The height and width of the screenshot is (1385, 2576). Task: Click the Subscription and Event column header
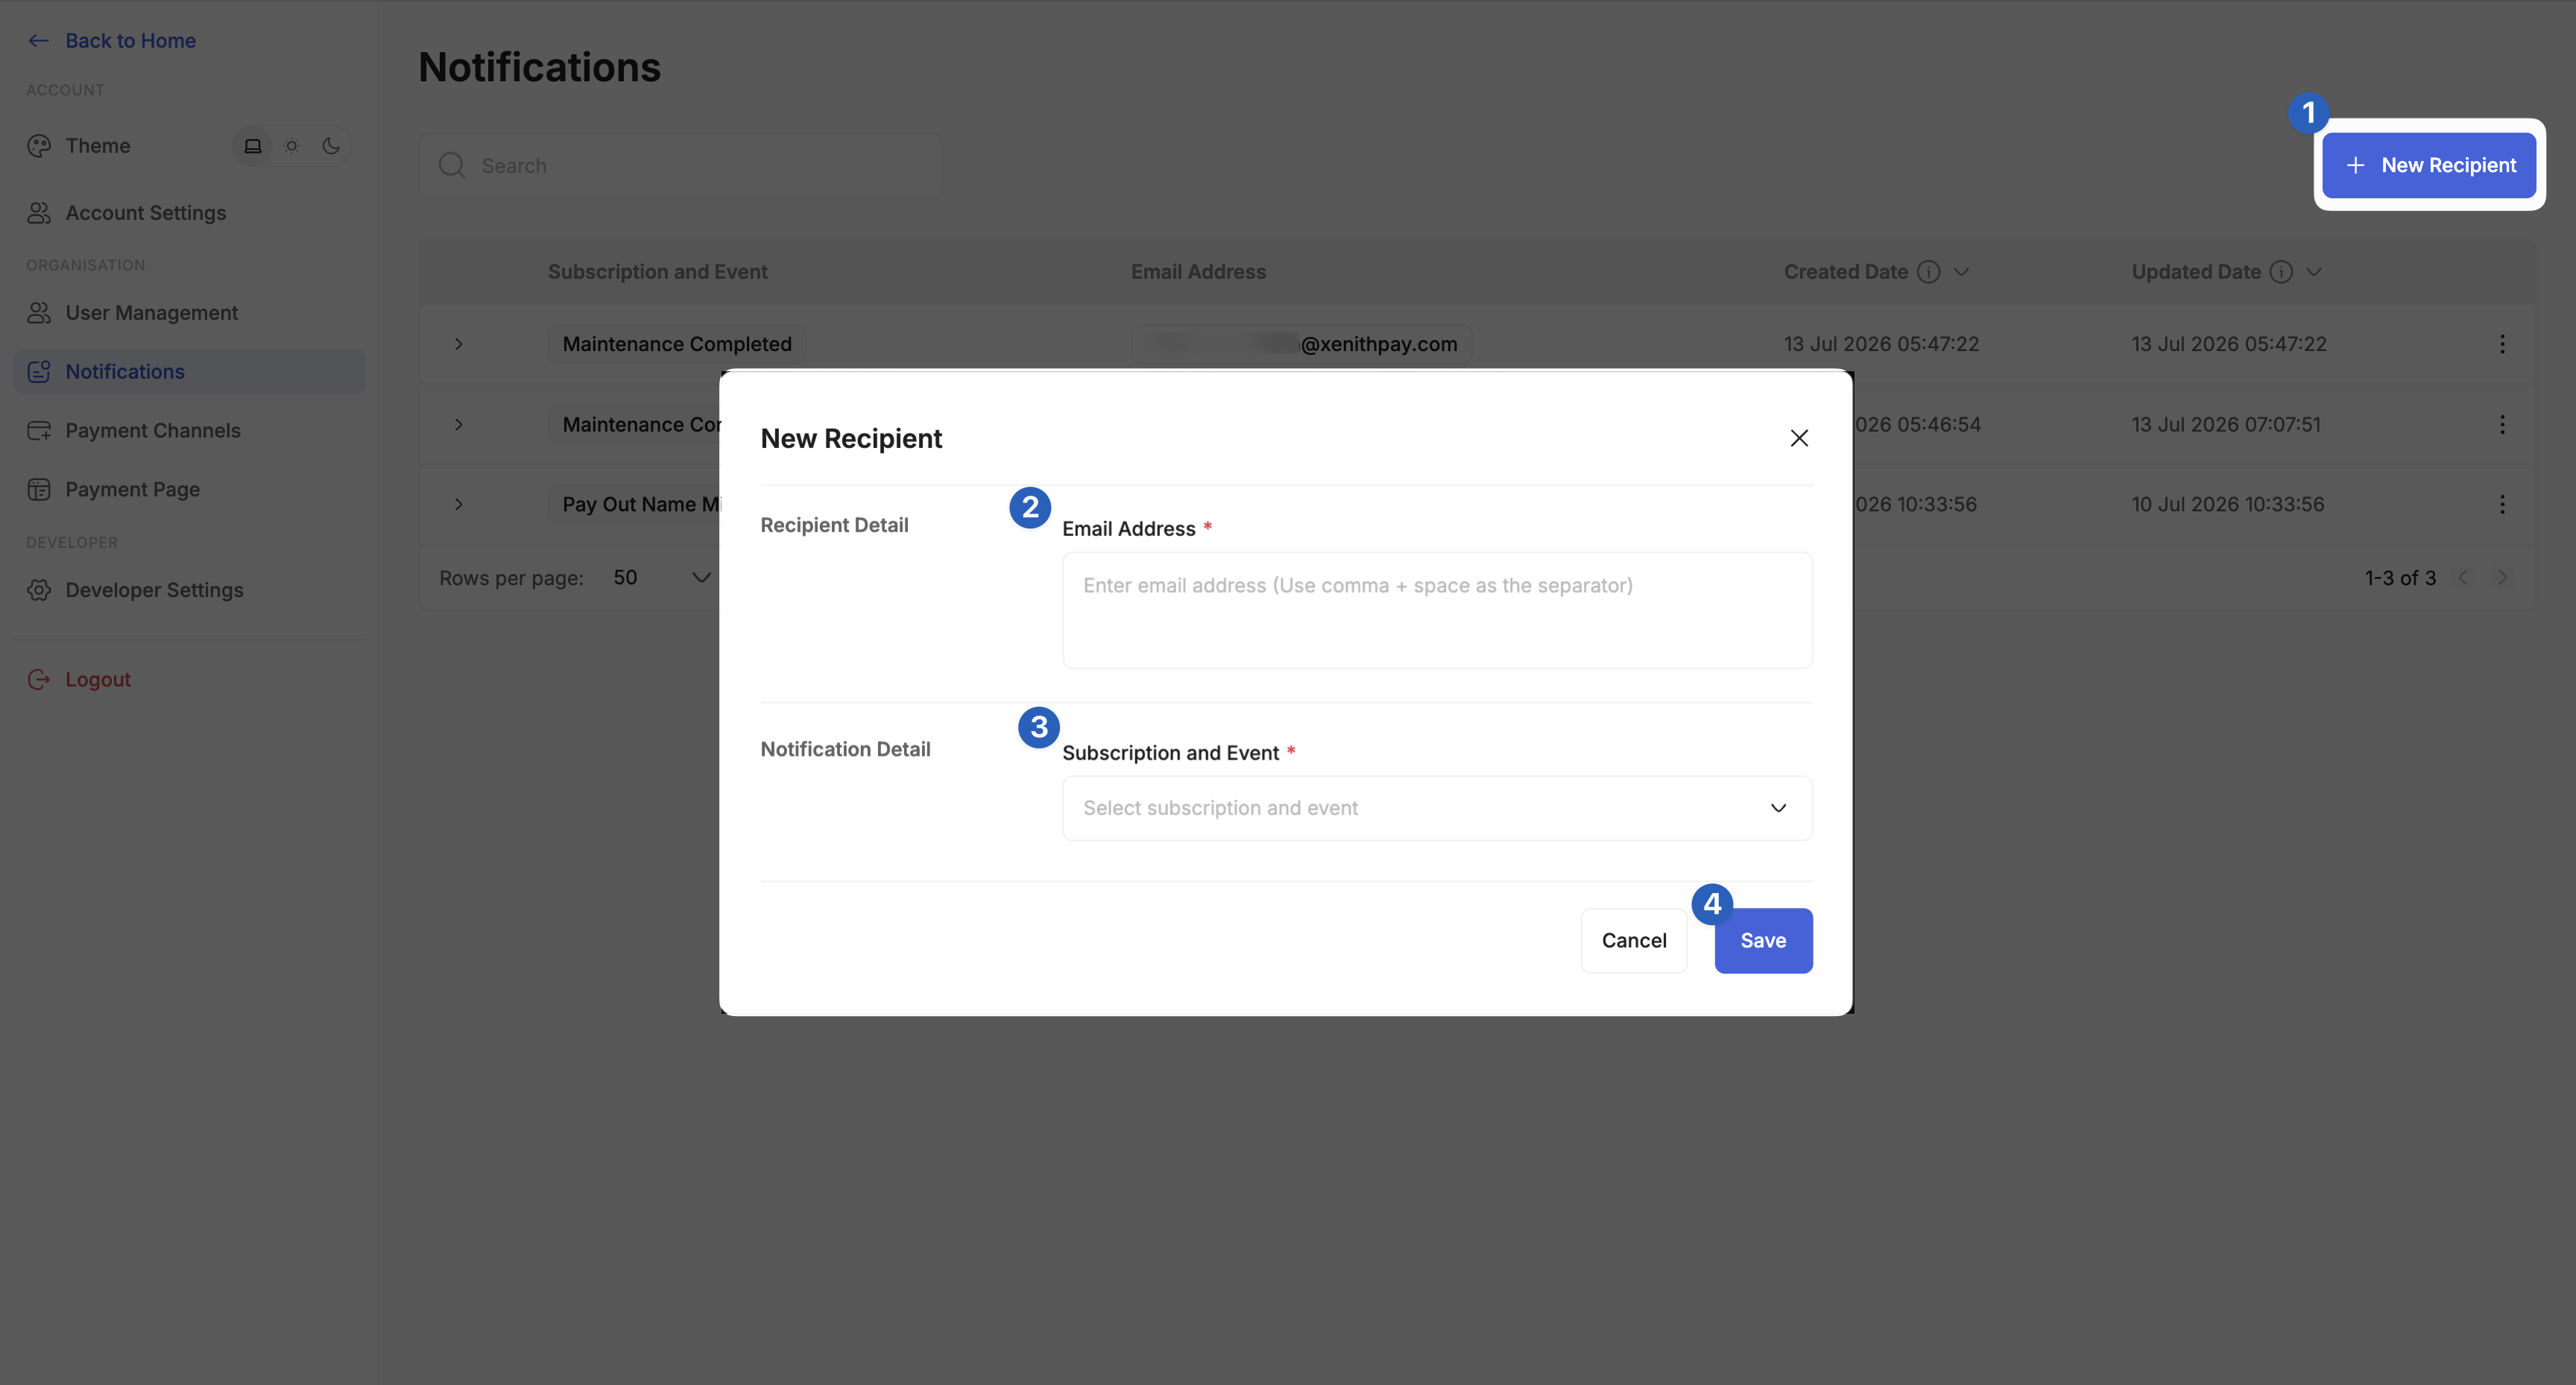point(657,272)
